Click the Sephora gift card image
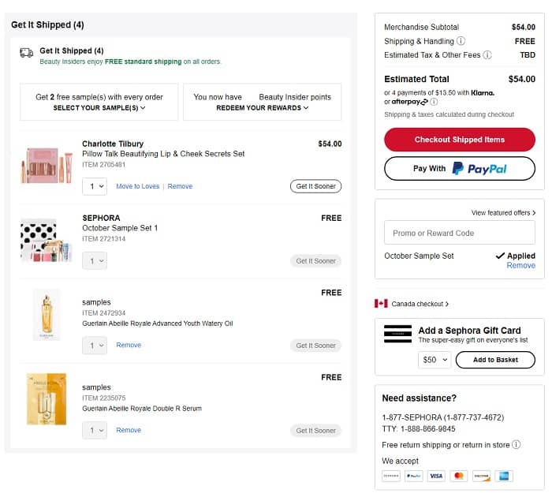Image resolution: width=552 pixels, height=501 pixels. tap(397, 333)
